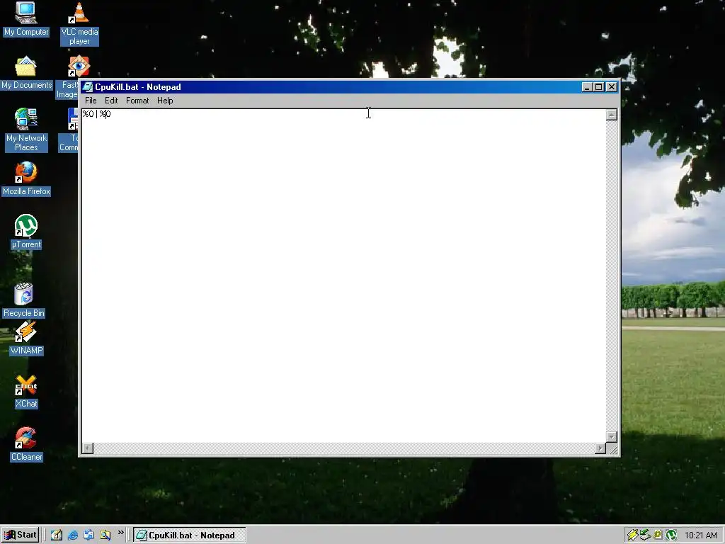Click CpuKill.bat - Notepad taskbar button
This screenshot has width=725, height=544.
(x=190, y=535)
